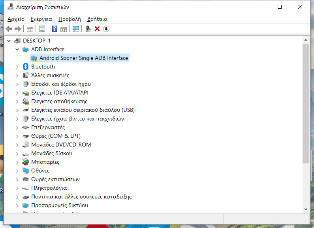This screenshot has width=314, height=228.
Task: Open Help via the blue question-mark icon
Action: point(54,29)
